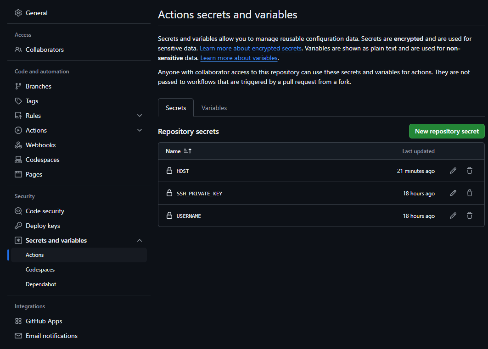Open Codespaces under Secrets and variables
This screenshot has height=349, width=488.
click(x=40, y=270)
